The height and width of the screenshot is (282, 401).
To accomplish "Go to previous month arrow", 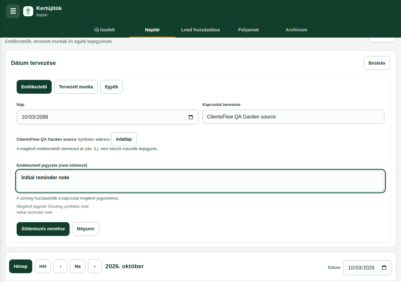I will pos(60,266).
